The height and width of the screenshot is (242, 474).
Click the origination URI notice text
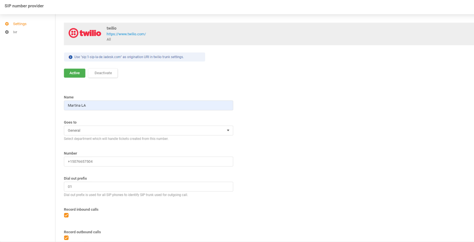129,57
